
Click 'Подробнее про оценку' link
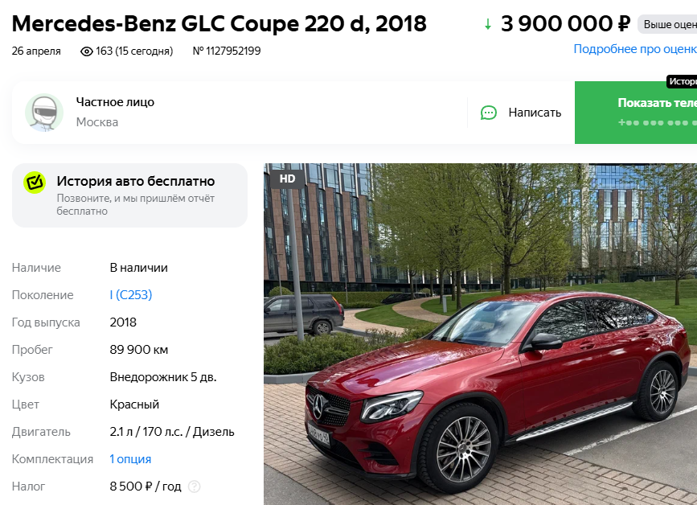pos(635,49)
